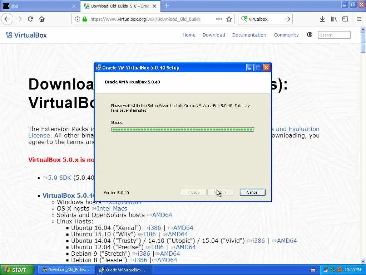The width and height of the screenshot is (366, 275).
Task: Click the page scrollbar down arrow
Action: tap(363, 261)
